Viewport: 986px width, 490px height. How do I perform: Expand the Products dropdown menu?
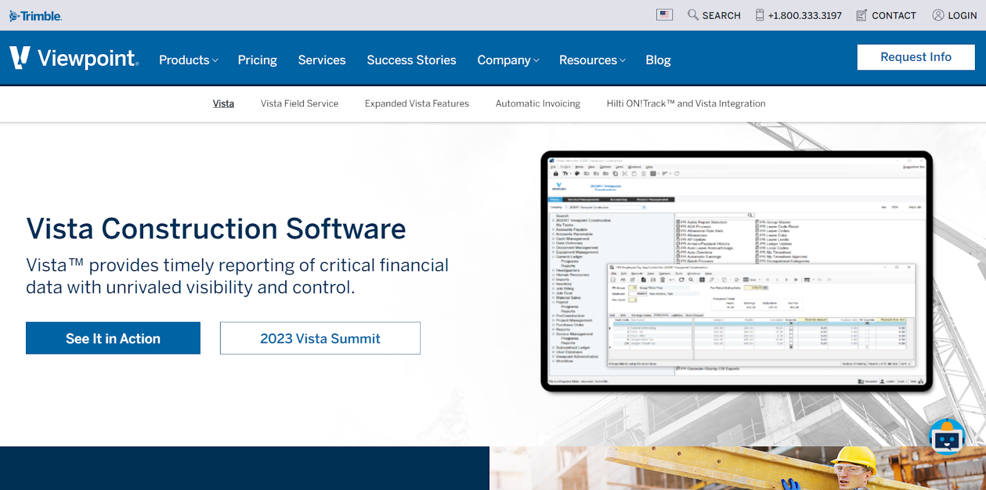point(189,60)
